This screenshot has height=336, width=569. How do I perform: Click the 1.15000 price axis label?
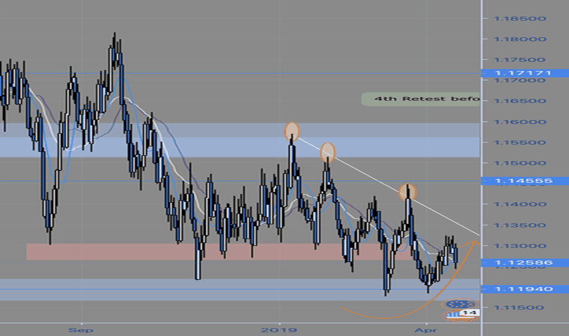520,163
